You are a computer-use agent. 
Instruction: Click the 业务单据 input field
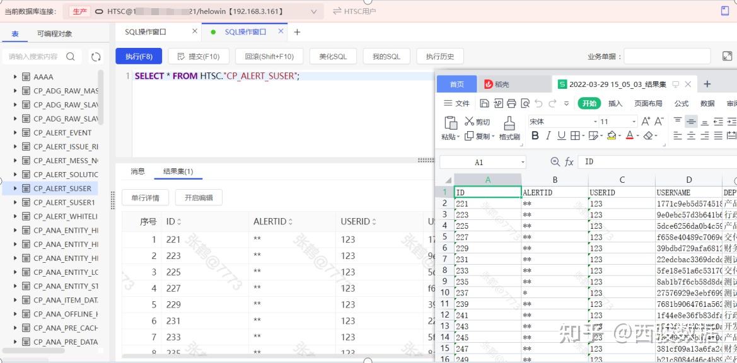point(667,56)
